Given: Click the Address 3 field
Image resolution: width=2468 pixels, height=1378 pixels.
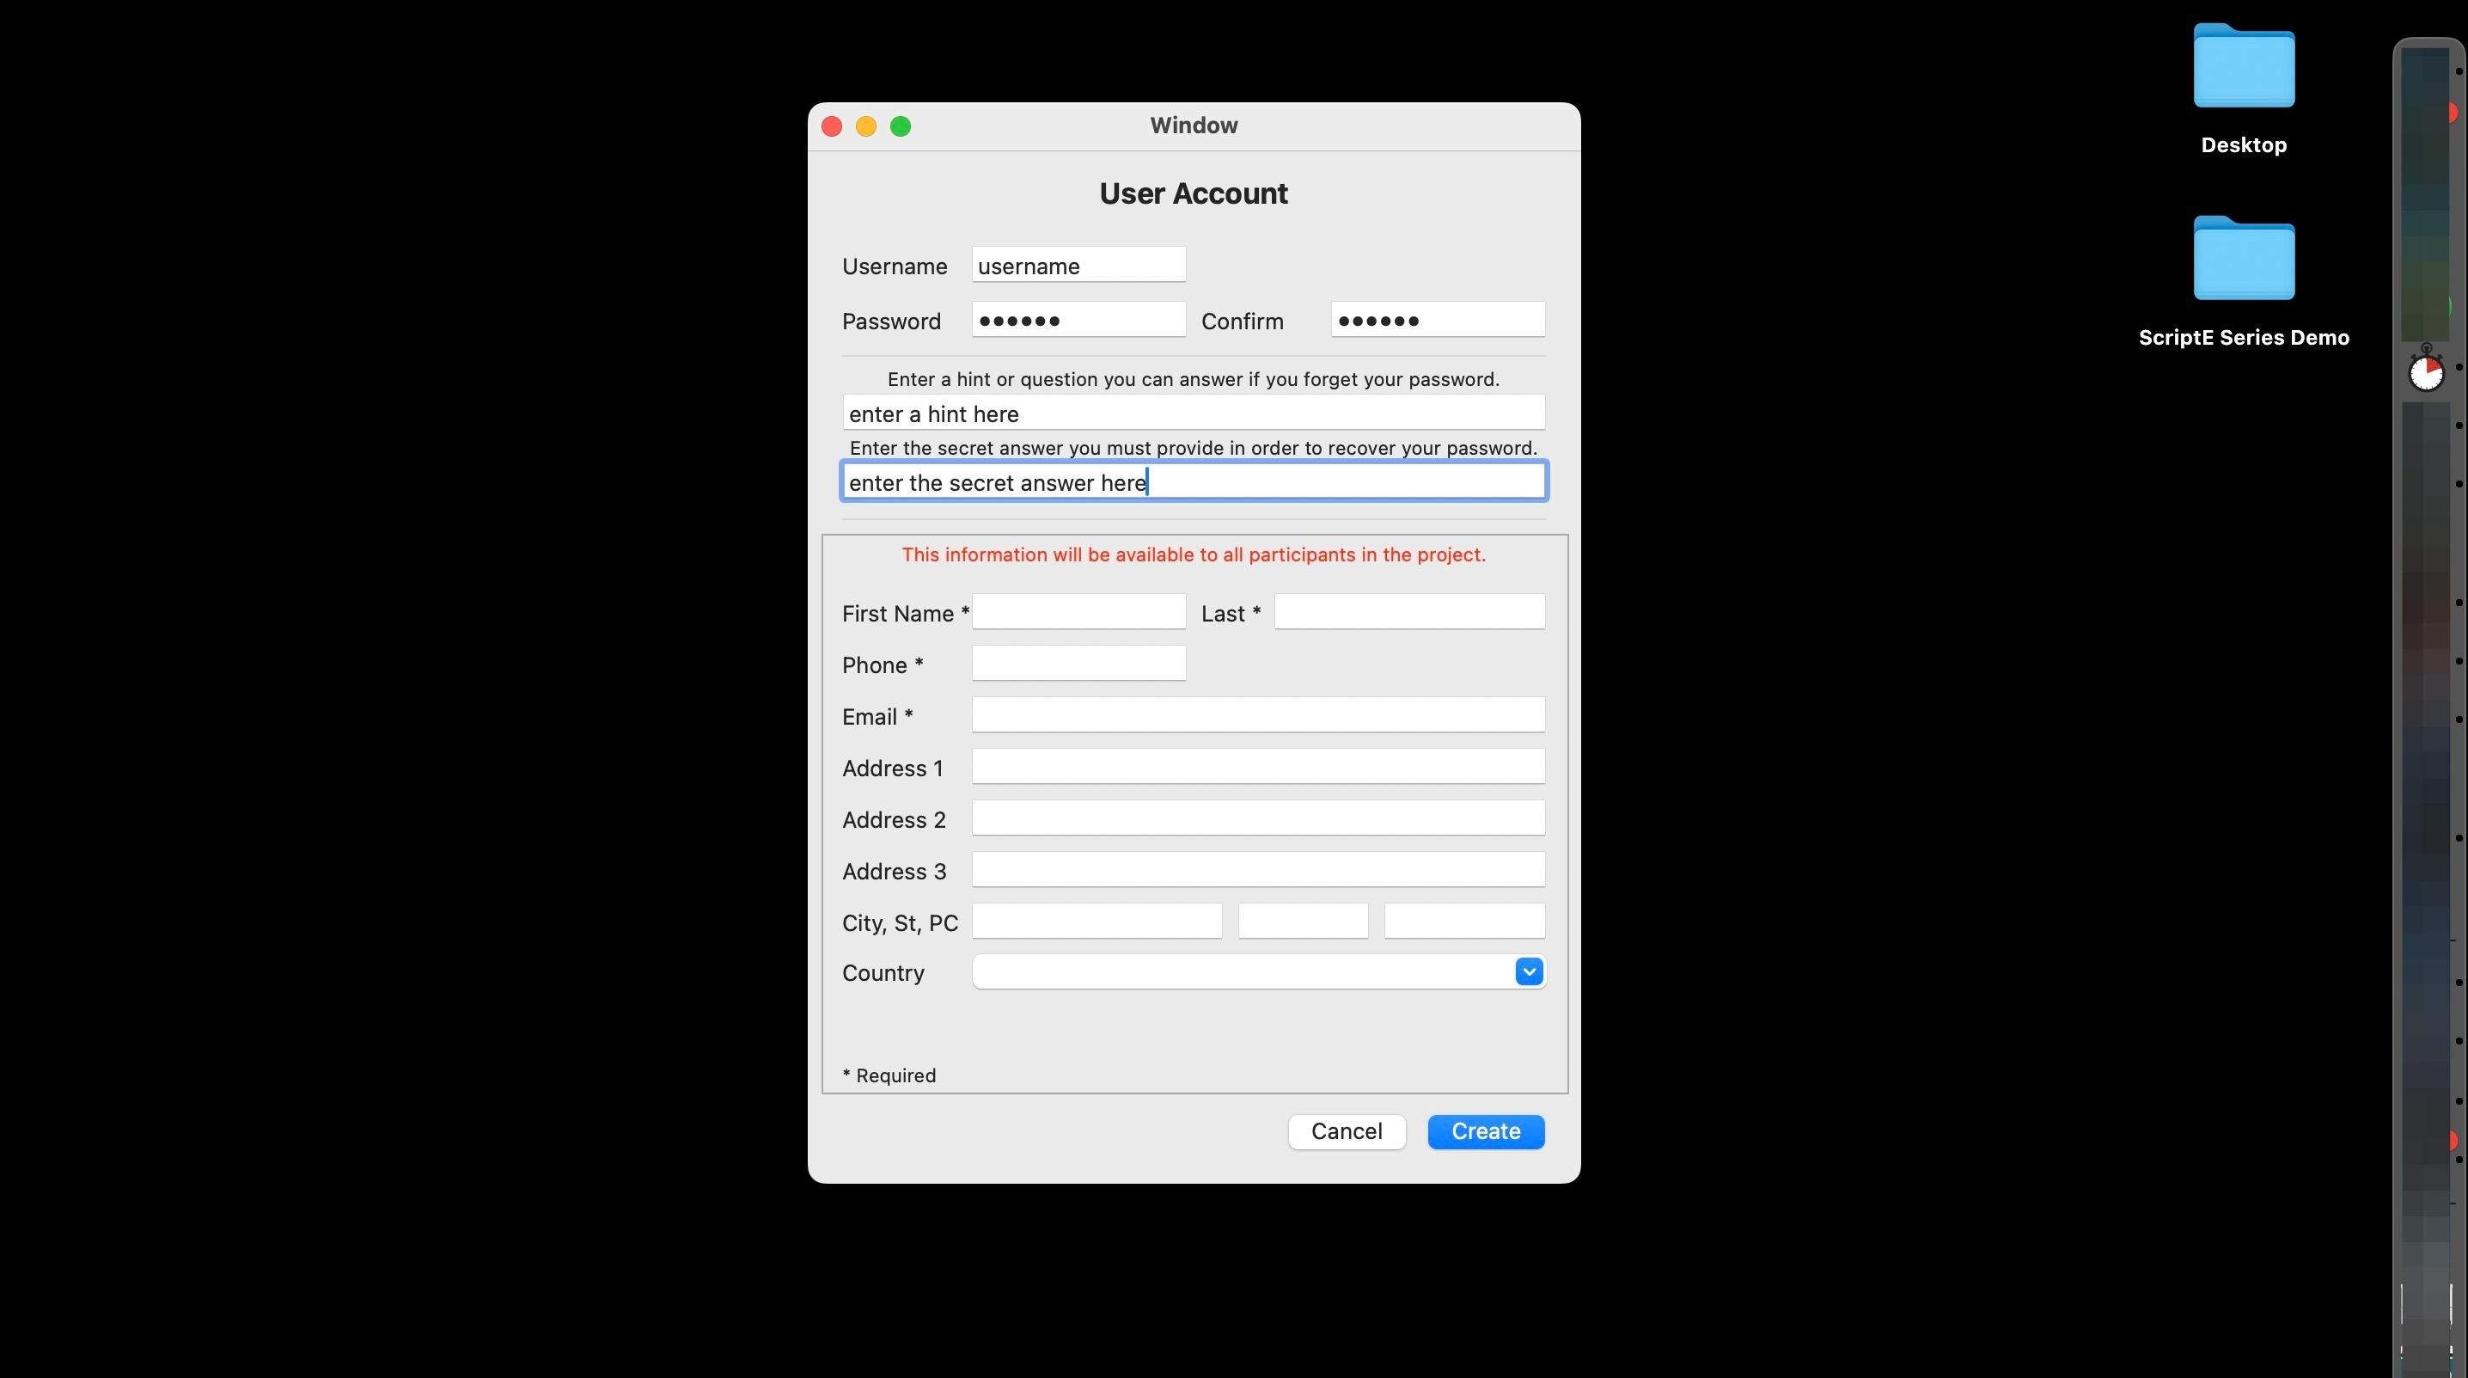Looking at the screenshot, I should pyautogui.click(x=1257, y=870).
